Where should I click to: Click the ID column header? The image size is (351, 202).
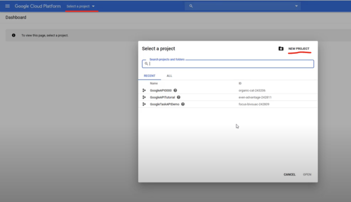coord(240,84)
